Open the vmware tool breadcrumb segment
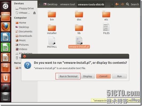Image resolution: width=142 pixels, height=106 pixels. (67, 4)
